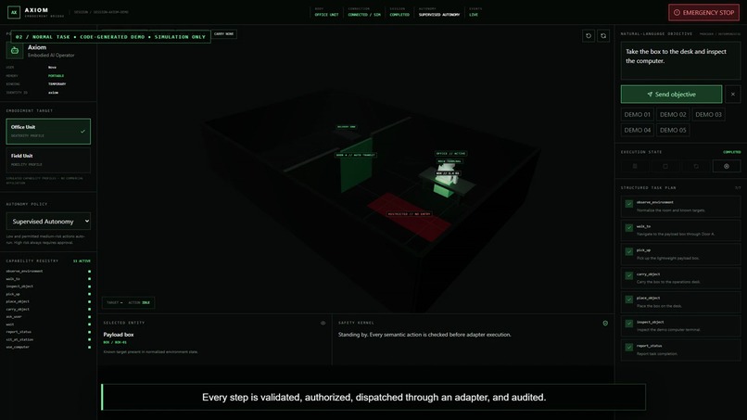Click the place_object registry indicator square
The image size is (747, 420).
(x=89, y=301)
